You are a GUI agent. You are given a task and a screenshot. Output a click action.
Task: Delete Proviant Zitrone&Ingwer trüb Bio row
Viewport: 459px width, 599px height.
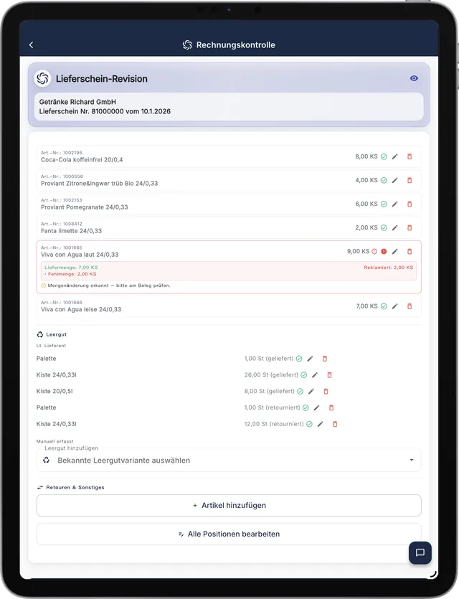click(410, 180)
